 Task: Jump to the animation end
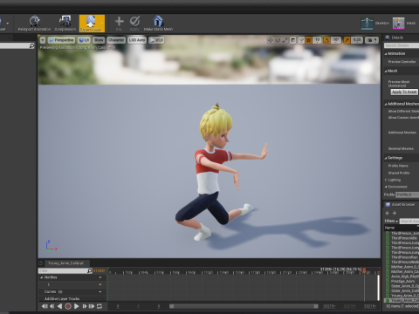coord(92,306)
